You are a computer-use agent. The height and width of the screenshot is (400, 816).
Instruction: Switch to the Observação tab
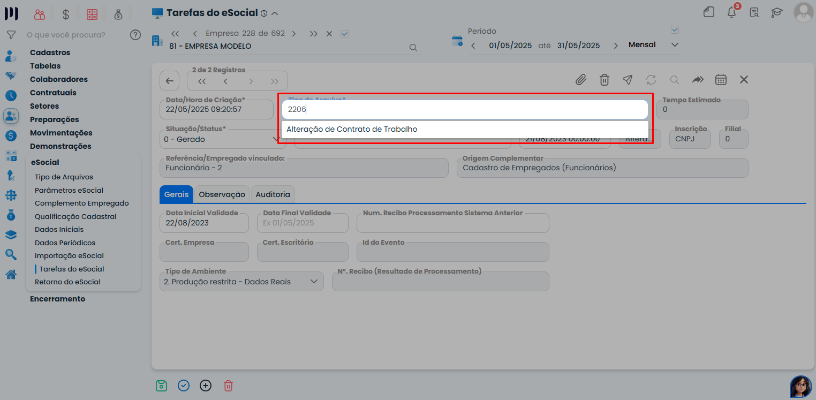click(222, 194)
